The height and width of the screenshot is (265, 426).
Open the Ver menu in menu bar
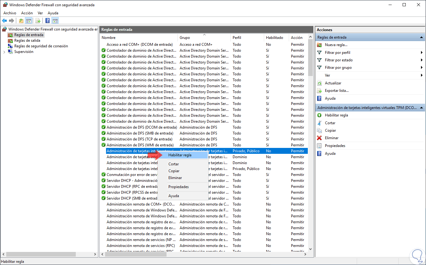40,13
